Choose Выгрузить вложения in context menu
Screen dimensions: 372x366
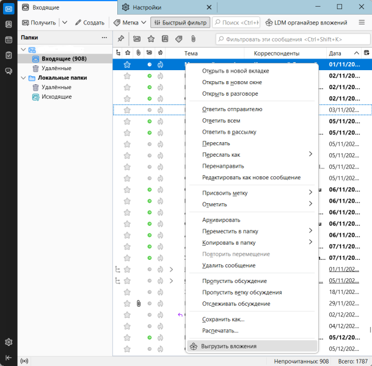coord(229,346)
